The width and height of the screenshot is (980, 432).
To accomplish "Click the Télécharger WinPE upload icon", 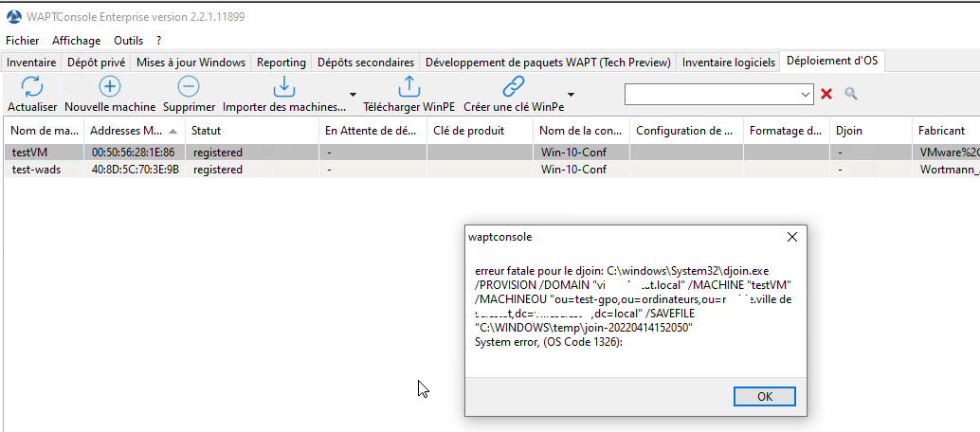I will (x=408, y=87).
